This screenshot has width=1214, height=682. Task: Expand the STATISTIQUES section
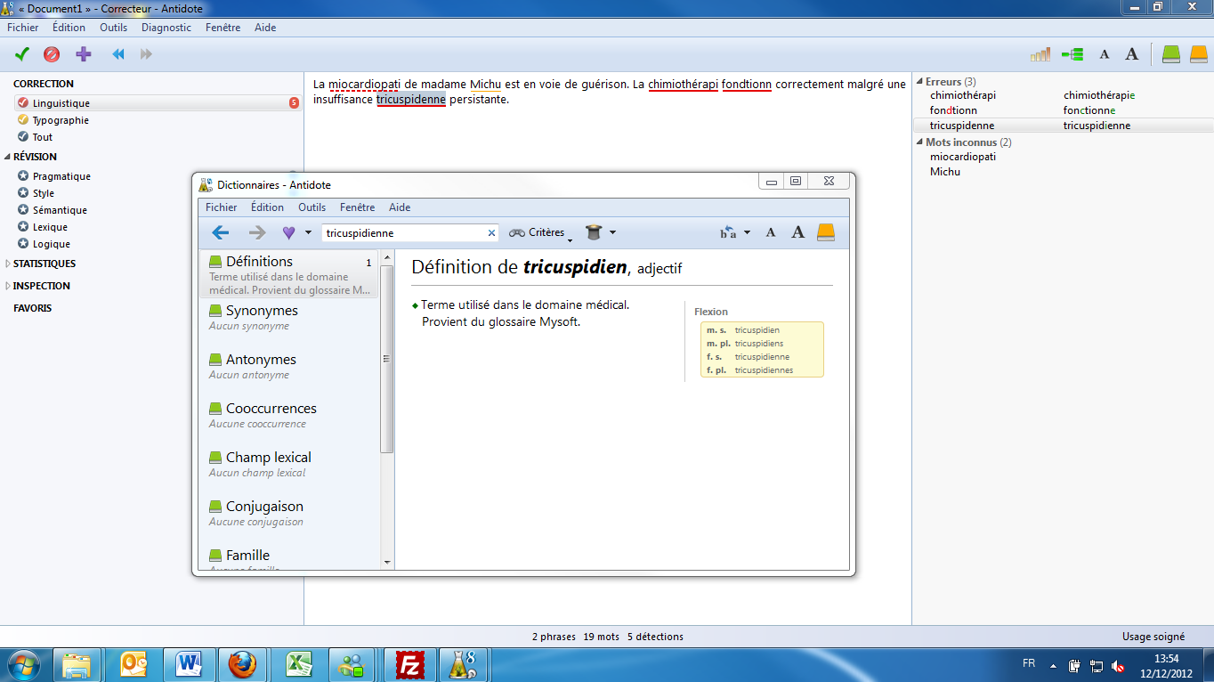coord(8,264)
